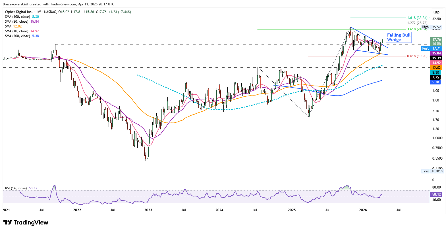Click the SMA (20, close) legend entry
Image resolution: width=448 pixels, height=231 pixels.
22,22
